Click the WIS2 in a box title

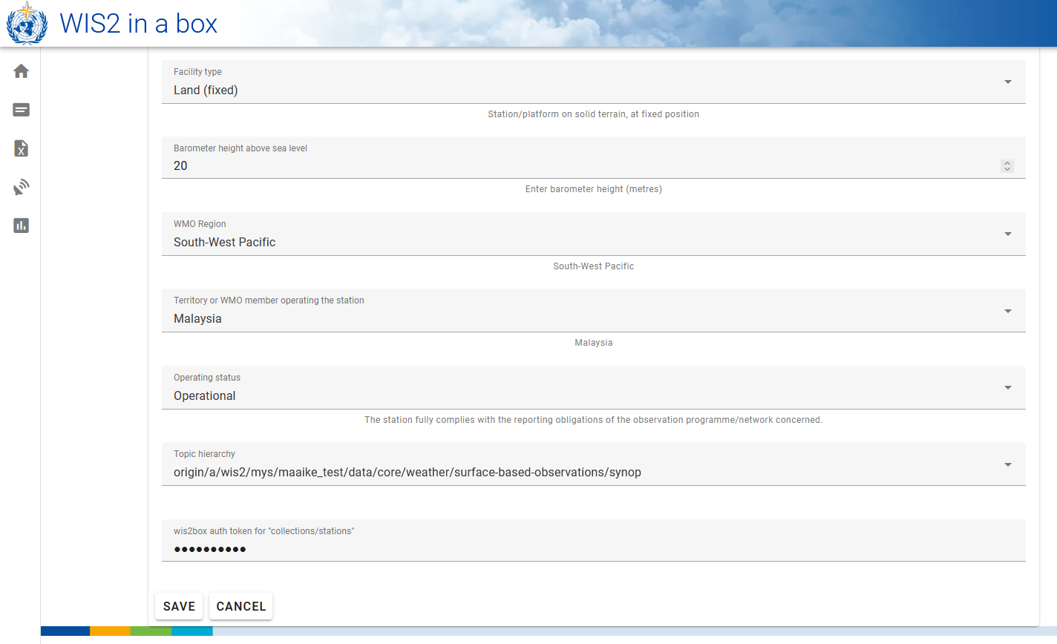[x=138, y=24]
